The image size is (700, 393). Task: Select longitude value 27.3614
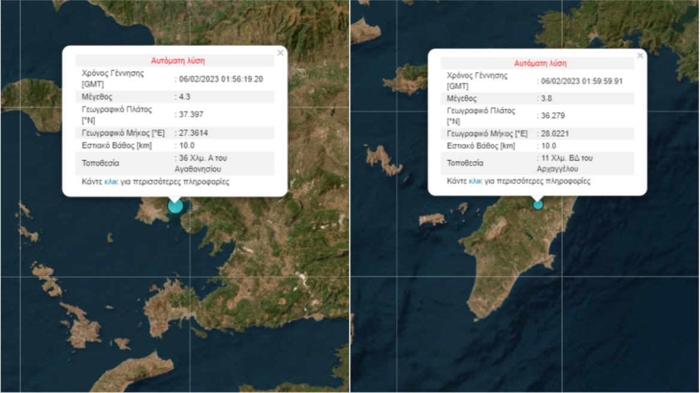[194, 133]
